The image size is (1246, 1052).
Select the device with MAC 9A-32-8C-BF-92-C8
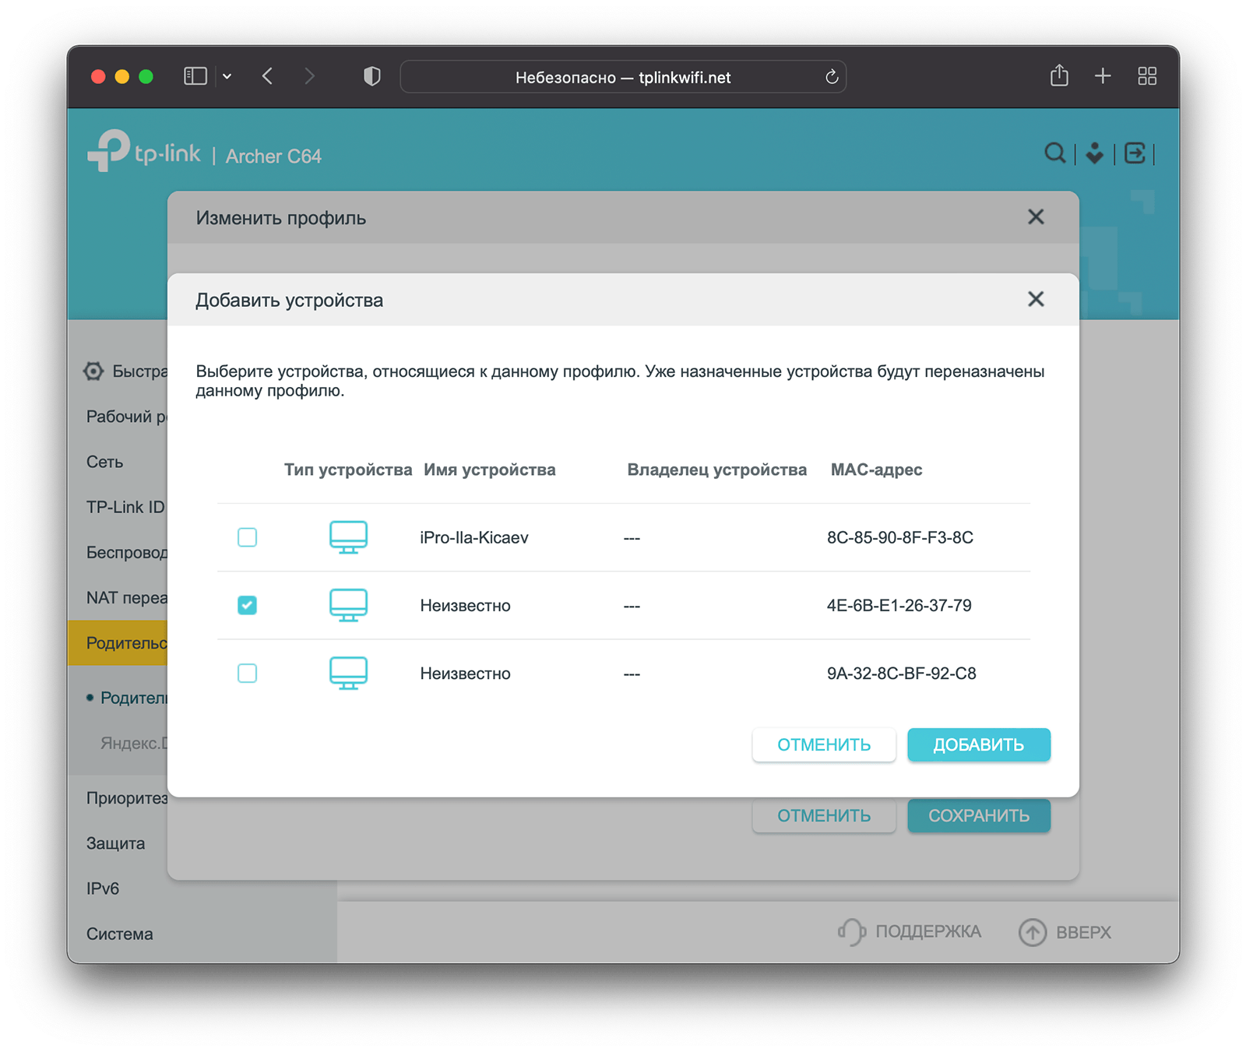[x=247, y=674]
